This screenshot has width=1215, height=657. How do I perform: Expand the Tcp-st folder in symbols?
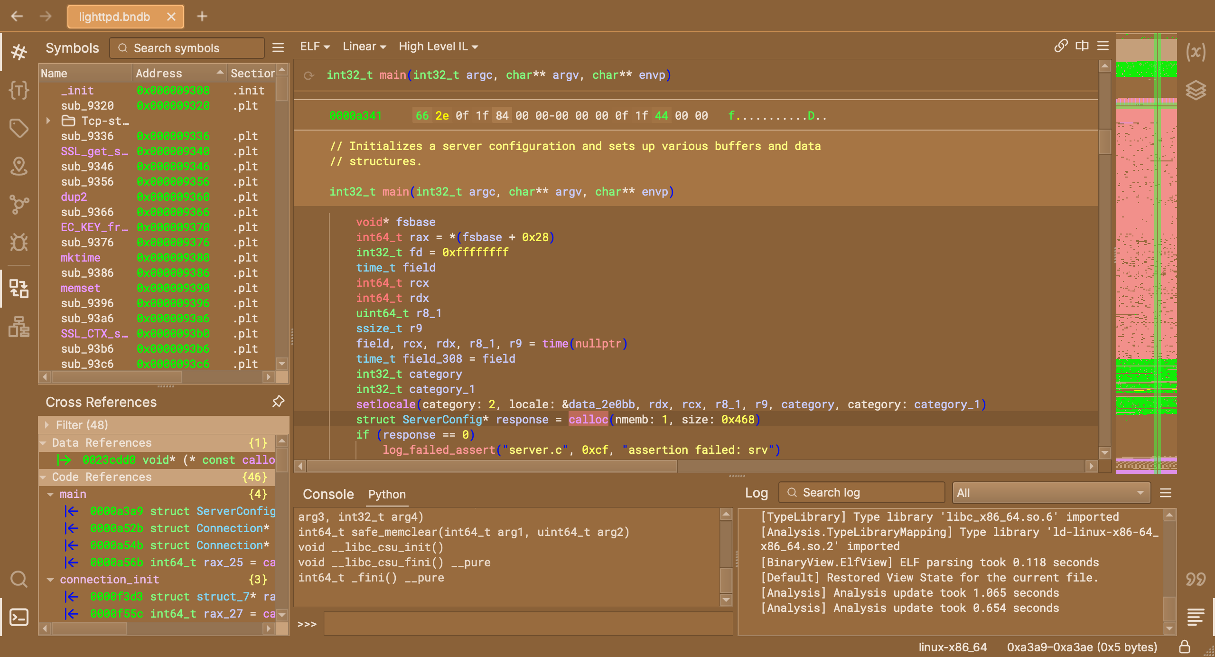48,121
